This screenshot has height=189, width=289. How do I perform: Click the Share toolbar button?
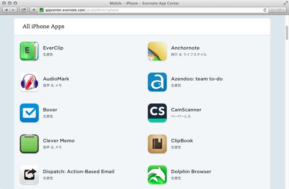coord(23,10)
